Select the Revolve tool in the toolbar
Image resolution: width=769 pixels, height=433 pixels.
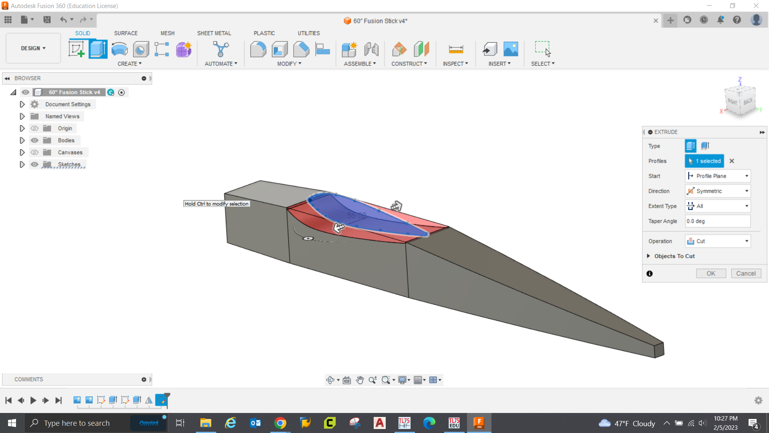119,49
